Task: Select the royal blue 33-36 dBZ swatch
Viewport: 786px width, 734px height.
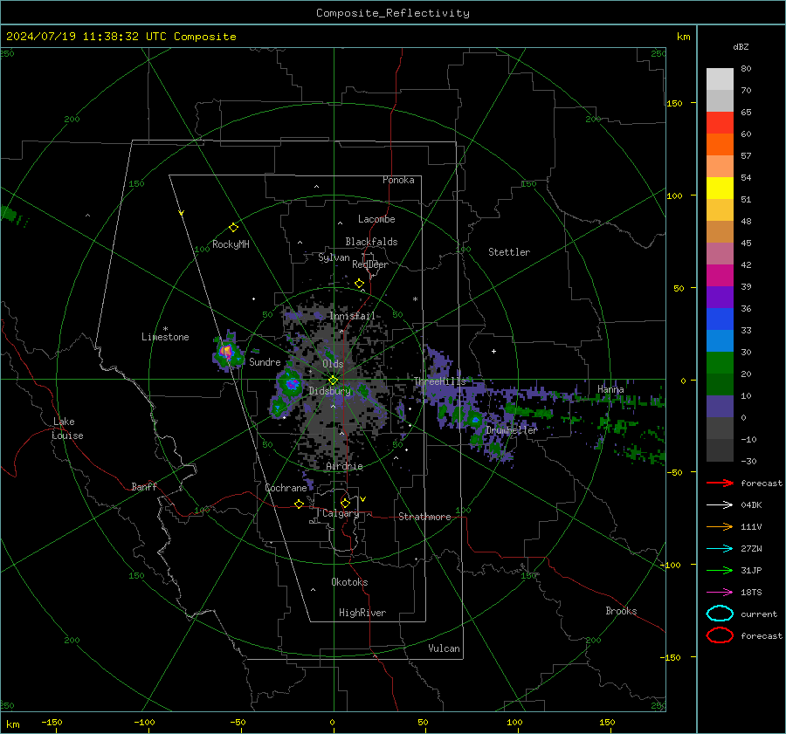Action: [720, 319]
